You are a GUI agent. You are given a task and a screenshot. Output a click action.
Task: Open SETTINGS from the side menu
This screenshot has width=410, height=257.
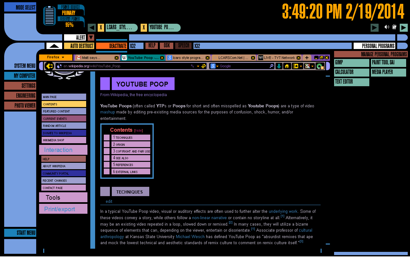pyautogui.click(x=20, y=86)
